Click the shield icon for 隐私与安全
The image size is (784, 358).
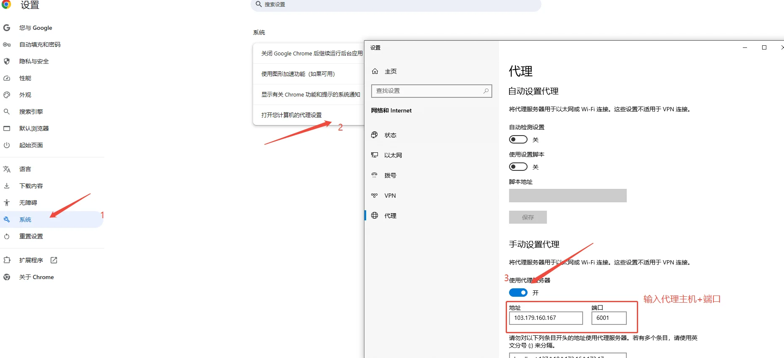(7, 61)
